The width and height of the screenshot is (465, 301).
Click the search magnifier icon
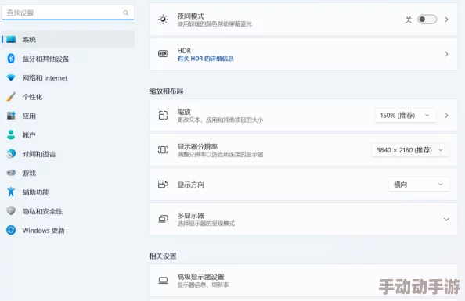[x=126, y=13]
